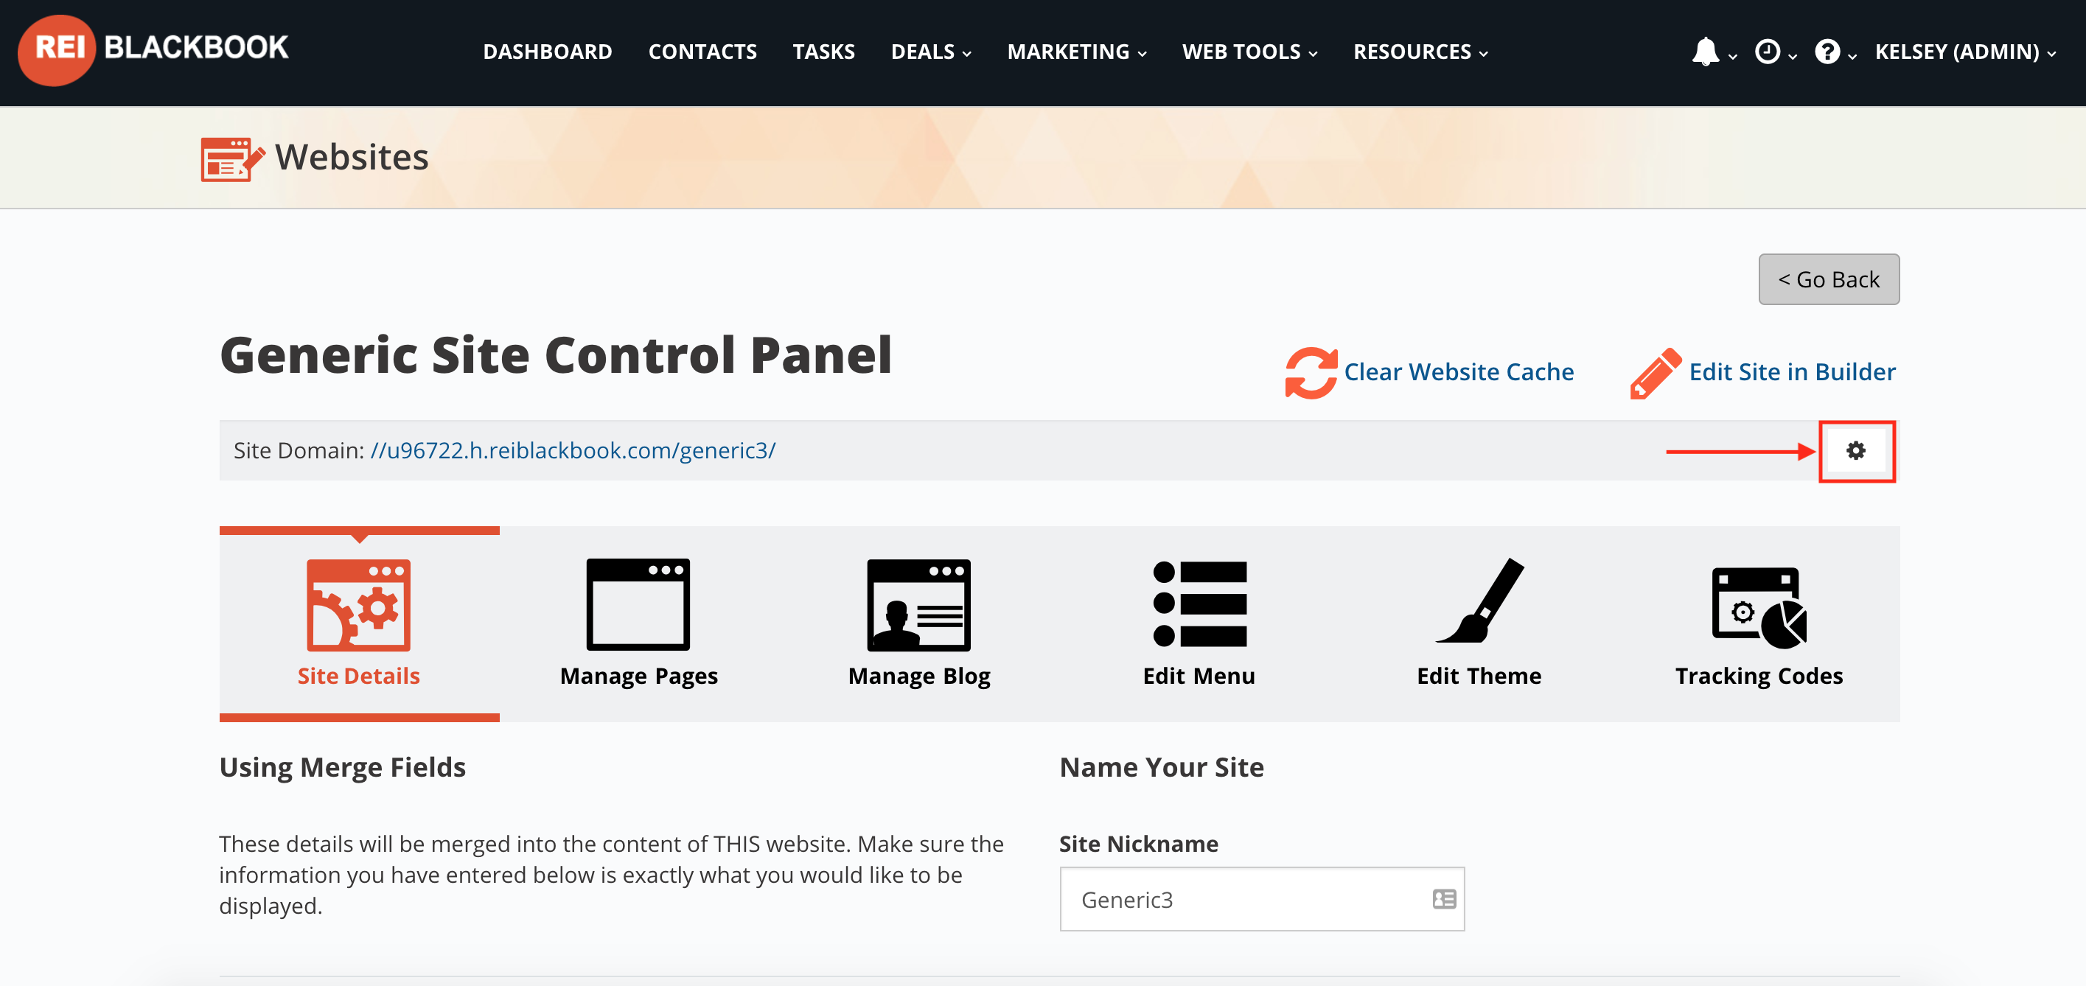
Task: Click the Manage Pages window icon
Action: click(638, 605)
